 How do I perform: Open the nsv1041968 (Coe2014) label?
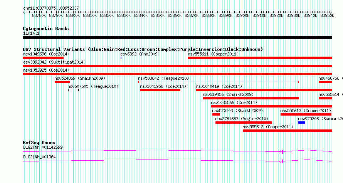(163, 86)
